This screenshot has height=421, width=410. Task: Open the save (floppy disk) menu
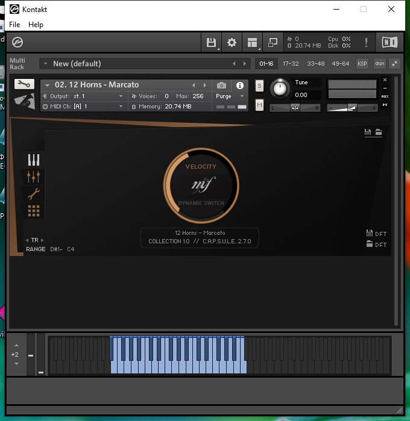pyautogui.click(x=211, y=42)
